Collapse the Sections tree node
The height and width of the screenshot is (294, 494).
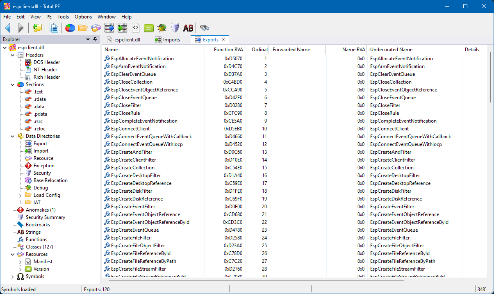coord(13,84)
